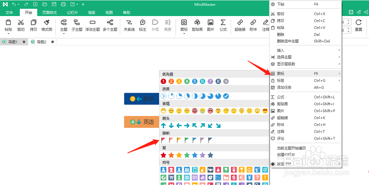Image resolution: width=369 pixels, height=185 pixels.
Task: Click the Redo arrow in title bar
Action: coord(26,4)
